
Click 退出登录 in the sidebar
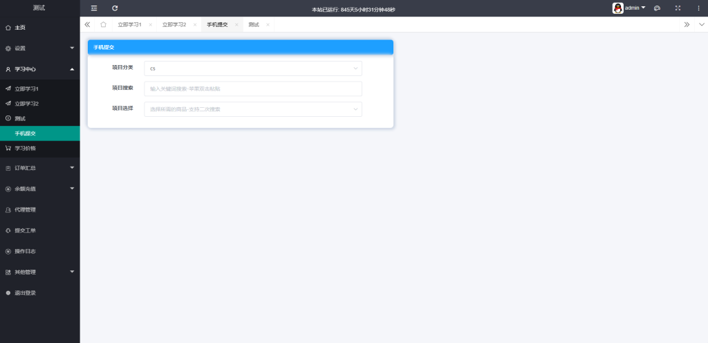click(x=26, y=293)
